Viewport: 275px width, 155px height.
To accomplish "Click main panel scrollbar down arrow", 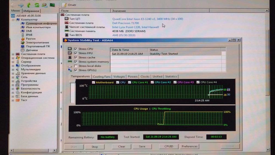I will (268, 149).
